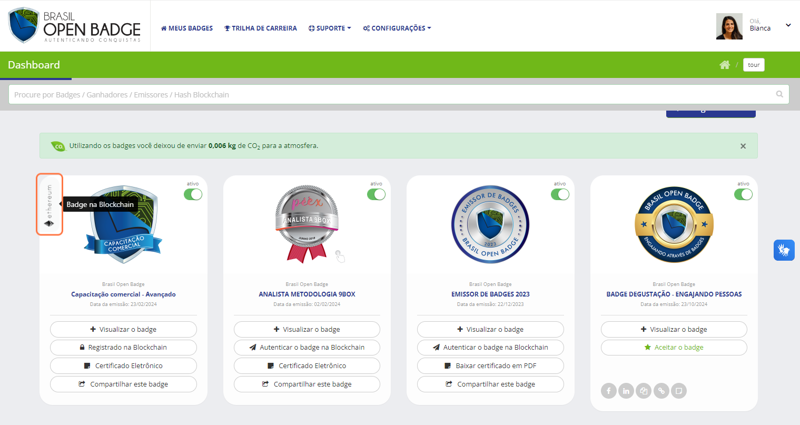Click the issue date 02/02/2024

[327, 304]
